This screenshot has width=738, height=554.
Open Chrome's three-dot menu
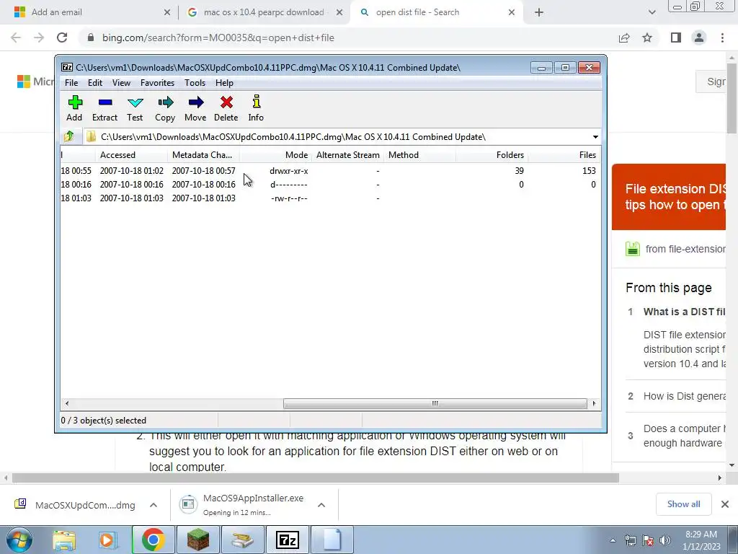pyautogui.click(x=722, y=38)
